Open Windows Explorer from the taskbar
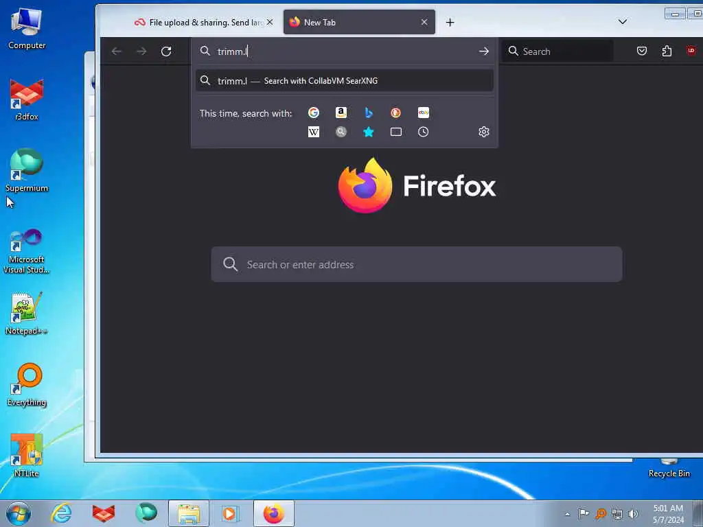Image resolution: width=703 pixels, height=527 pixels. [x=189, y=513]
